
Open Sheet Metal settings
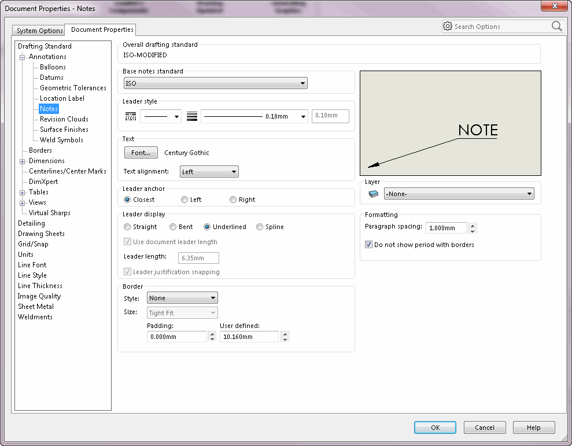[x=36, y=307]
